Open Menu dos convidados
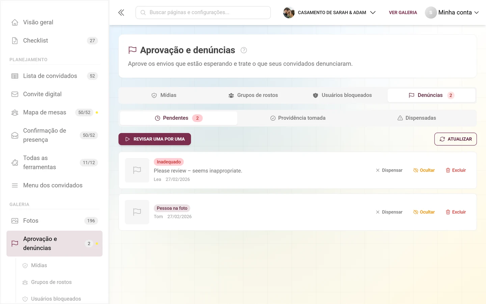Screen dimensions: 486x304 (x=54, y=185)
